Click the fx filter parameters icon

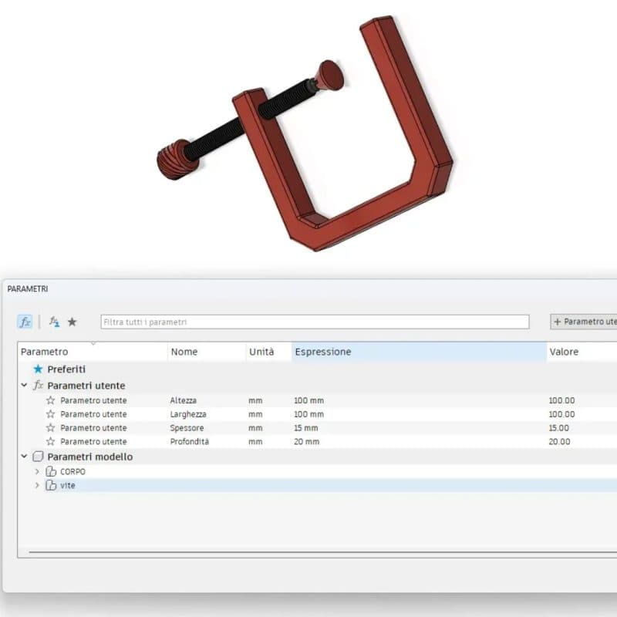pos(26,322)
